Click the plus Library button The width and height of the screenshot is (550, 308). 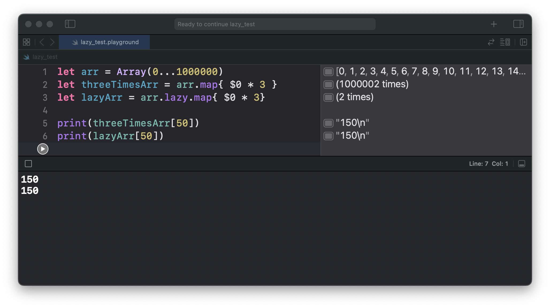[x=494, y=24]
